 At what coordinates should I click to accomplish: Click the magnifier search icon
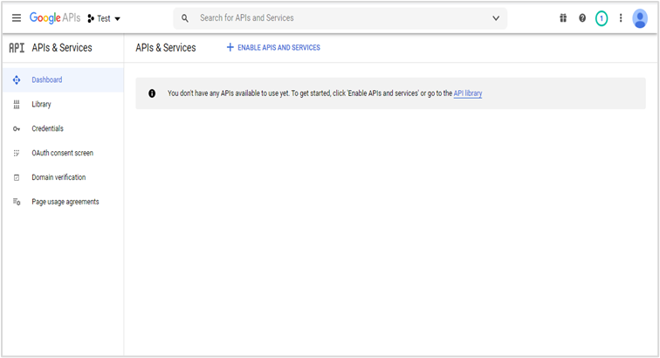185,18
